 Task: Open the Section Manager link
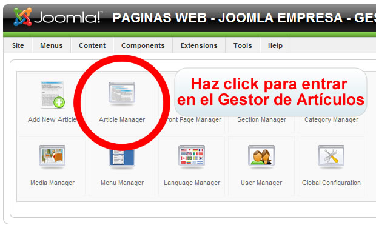261,119
